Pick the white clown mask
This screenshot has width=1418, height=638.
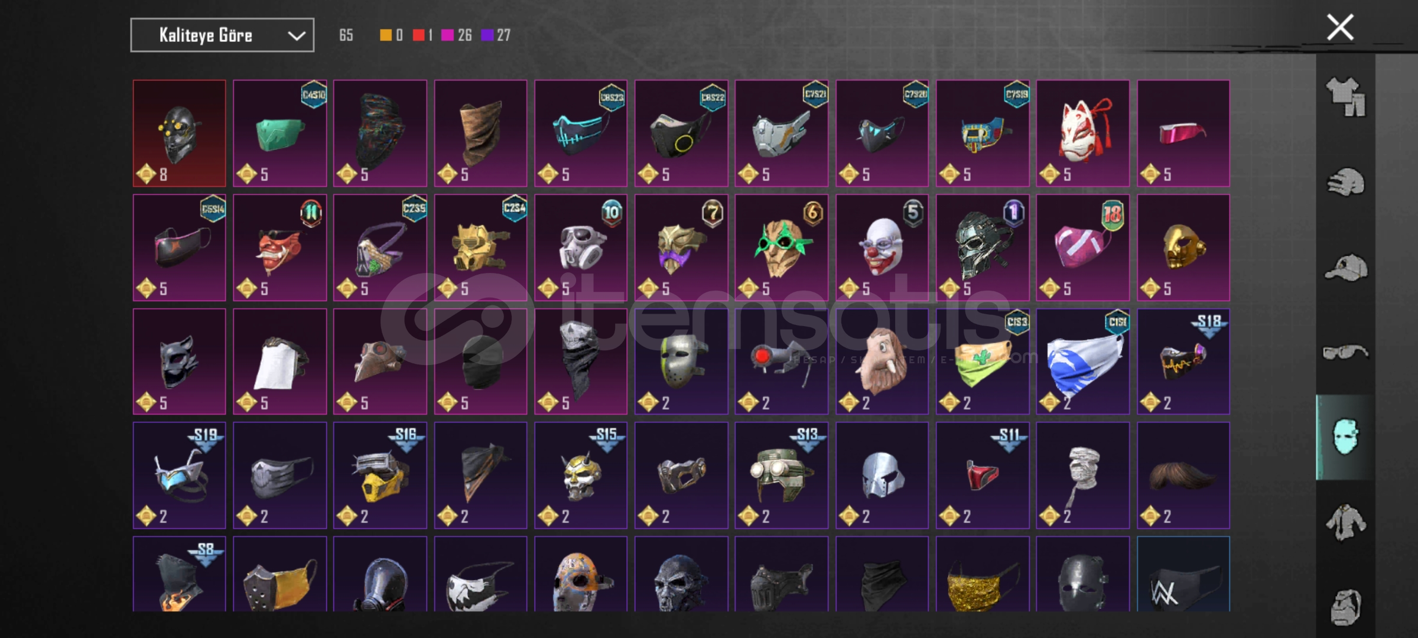[882, 248]
